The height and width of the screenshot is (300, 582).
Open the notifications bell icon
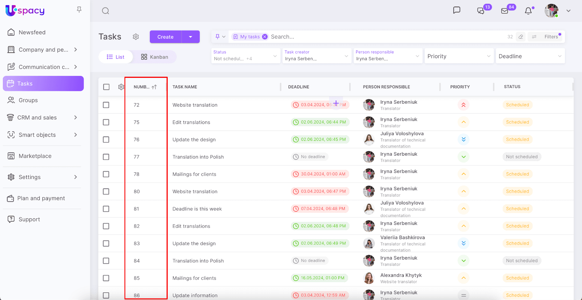pos(528,11)
